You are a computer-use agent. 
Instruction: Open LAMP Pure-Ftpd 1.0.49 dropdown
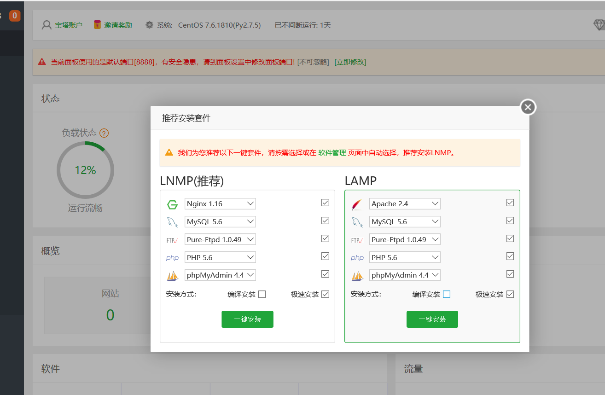tap(405, 239)
